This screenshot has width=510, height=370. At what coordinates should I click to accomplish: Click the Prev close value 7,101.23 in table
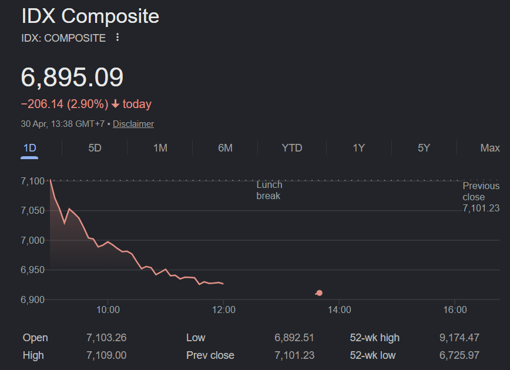click(x=294, y=355)
